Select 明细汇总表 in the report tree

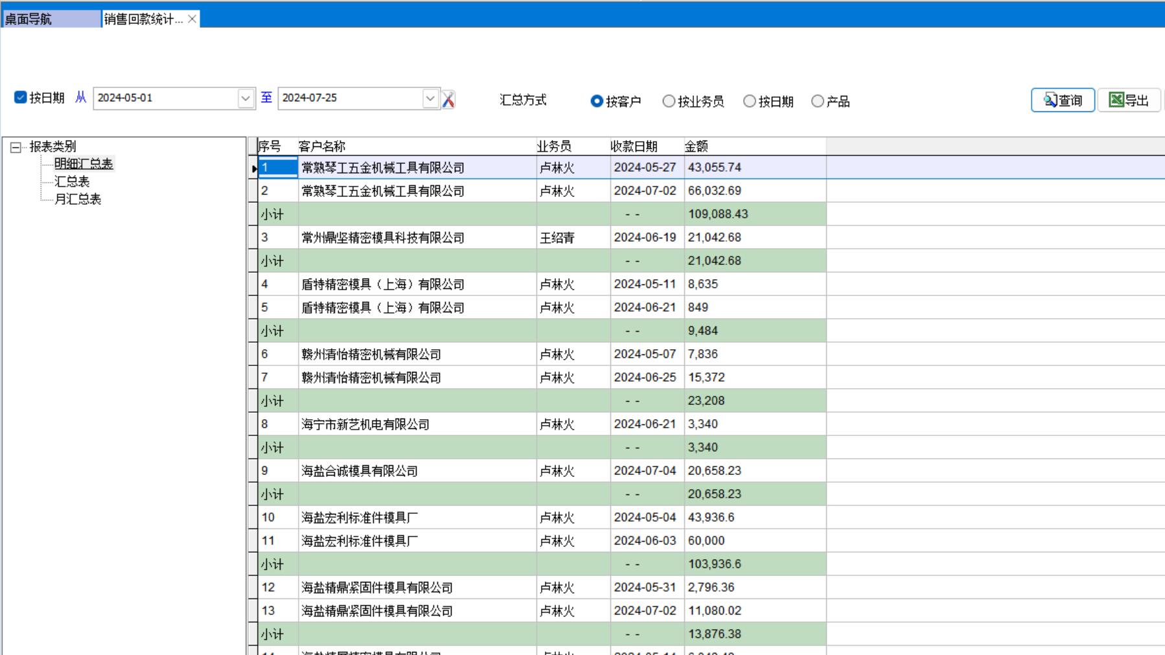pos(84,165)
